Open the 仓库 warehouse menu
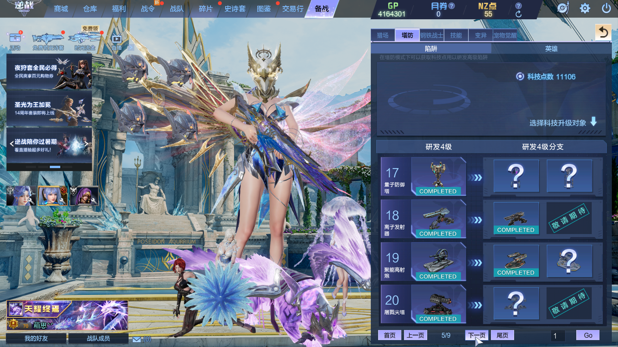The width and height of the screenshot is (618, 347). (90, 8)
